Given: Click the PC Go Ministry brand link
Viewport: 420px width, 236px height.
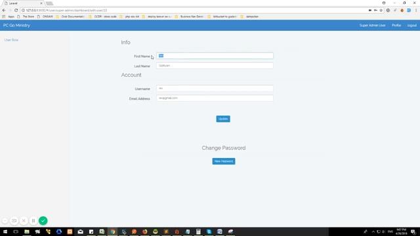Looking at the screenshot, I should pos(16,26).
